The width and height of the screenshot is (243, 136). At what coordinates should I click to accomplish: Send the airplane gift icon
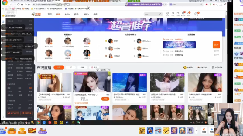(158, 131)
